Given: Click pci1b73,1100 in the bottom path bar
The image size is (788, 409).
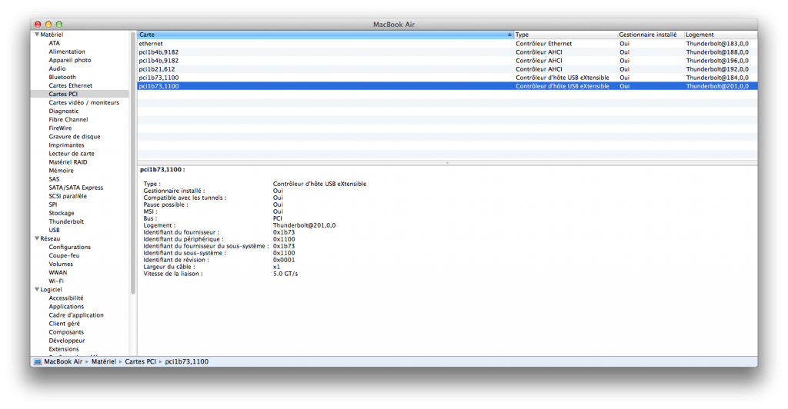Looking at the screenshot, I should (186, 361).
